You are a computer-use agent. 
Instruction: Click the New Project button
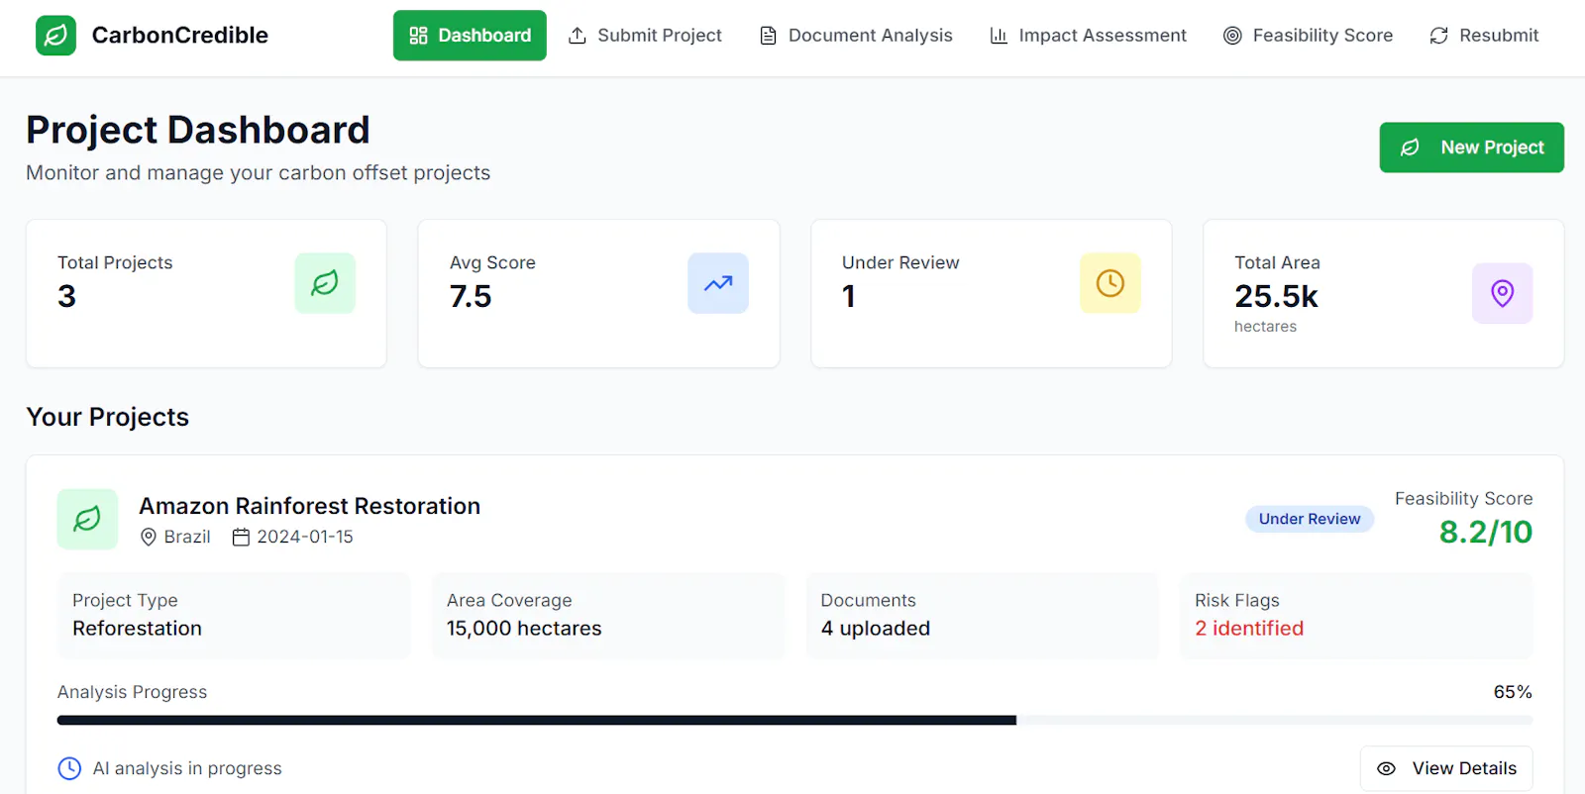(1472, 148)
